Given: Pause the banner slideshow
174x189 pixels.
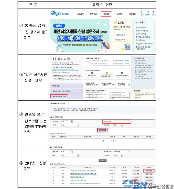Looking at the screenshot, I should (105, 51).
